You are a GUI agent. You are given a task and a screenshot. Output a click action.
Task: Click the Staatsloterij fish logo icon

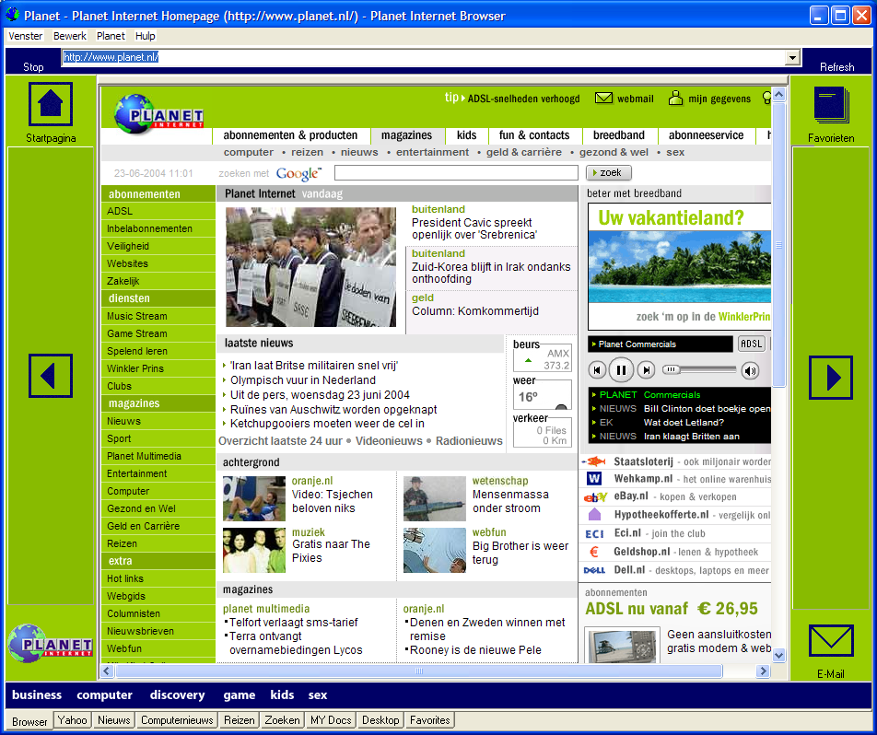[594, 461]
